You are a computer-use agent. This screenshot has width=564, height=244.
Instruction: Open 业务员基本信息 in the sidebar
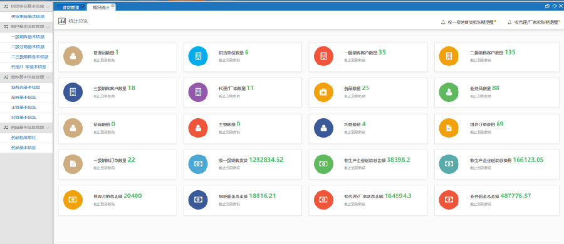[x=26, y=87]
